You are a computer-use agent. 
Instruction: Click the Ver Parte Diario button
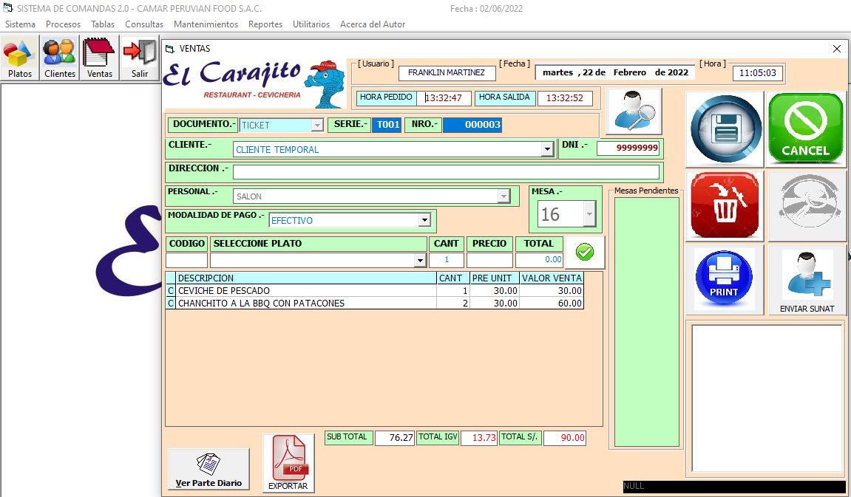[x=208, y=469]
